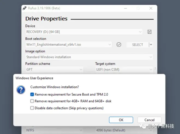The image size is (180, 134).
Task: Click the Boot selection label
Action: coord(36,39)
